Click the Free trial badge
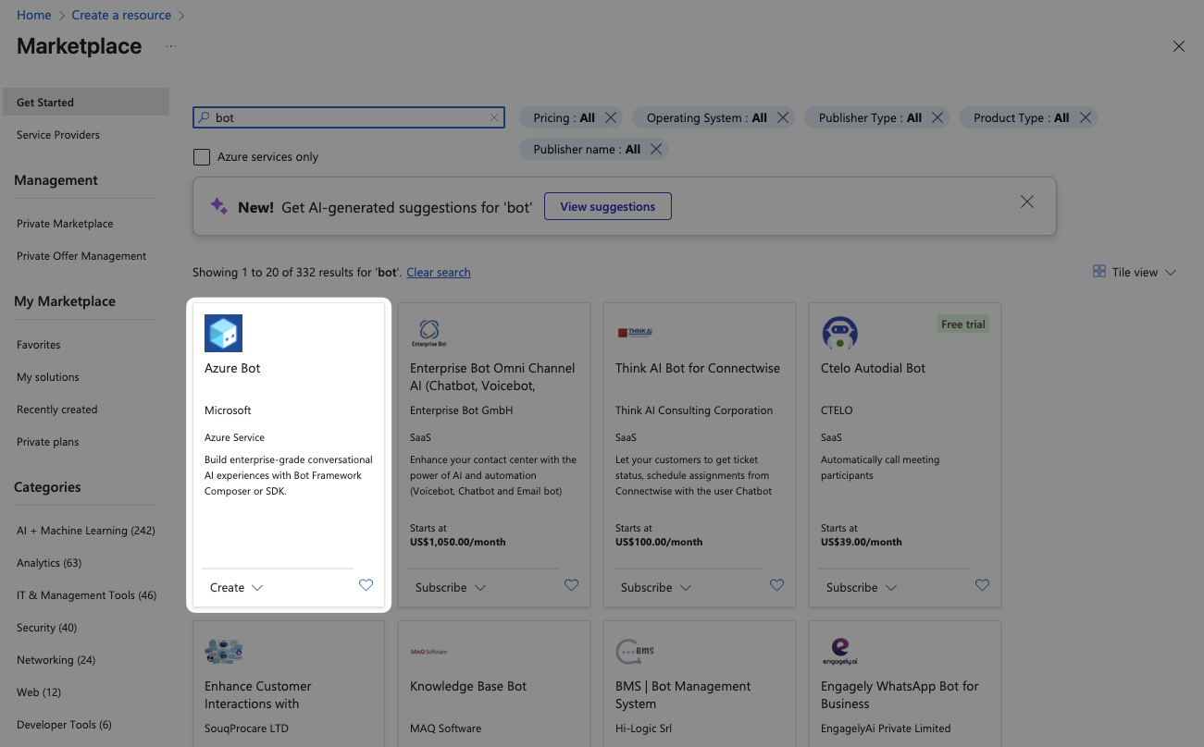The image size is (1204, 747). tap(963, 325)
